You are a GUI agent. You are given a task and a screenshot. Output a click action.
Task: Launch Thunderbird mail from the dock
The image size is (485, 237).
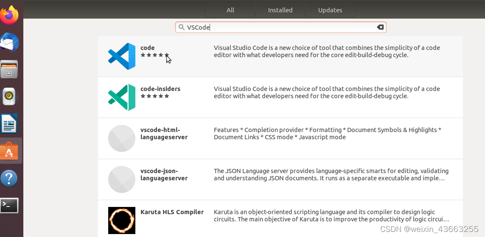[10, 42]
